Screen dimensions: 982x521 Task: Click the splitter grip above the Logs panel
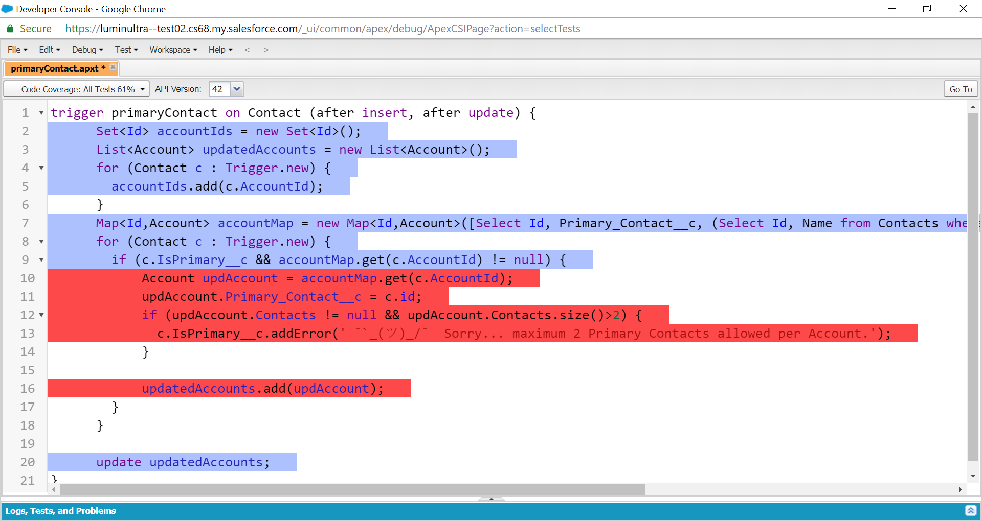[491, 499]
